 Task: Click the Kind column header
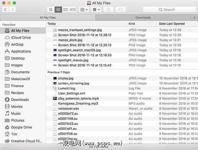click(x=132, y=24)
